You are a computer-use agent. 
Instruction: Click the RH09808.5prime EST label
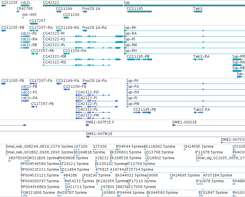(73, 158)
